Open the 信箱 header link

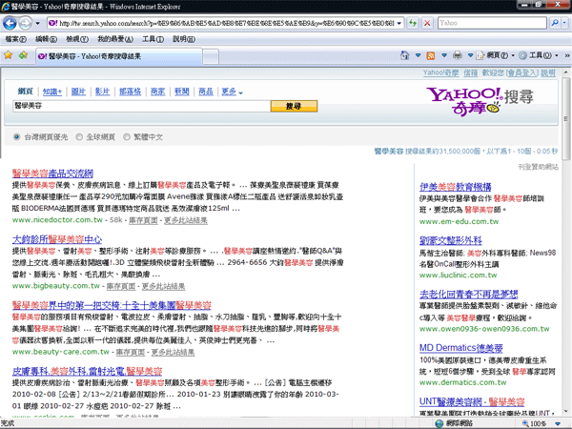pos(471,73)
